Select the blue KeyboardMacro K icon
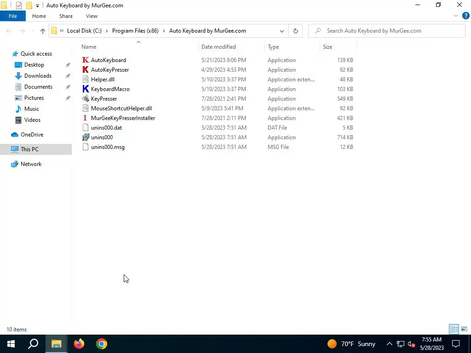The height and width of the screenshot is (353, 471). tap(86, 89)
